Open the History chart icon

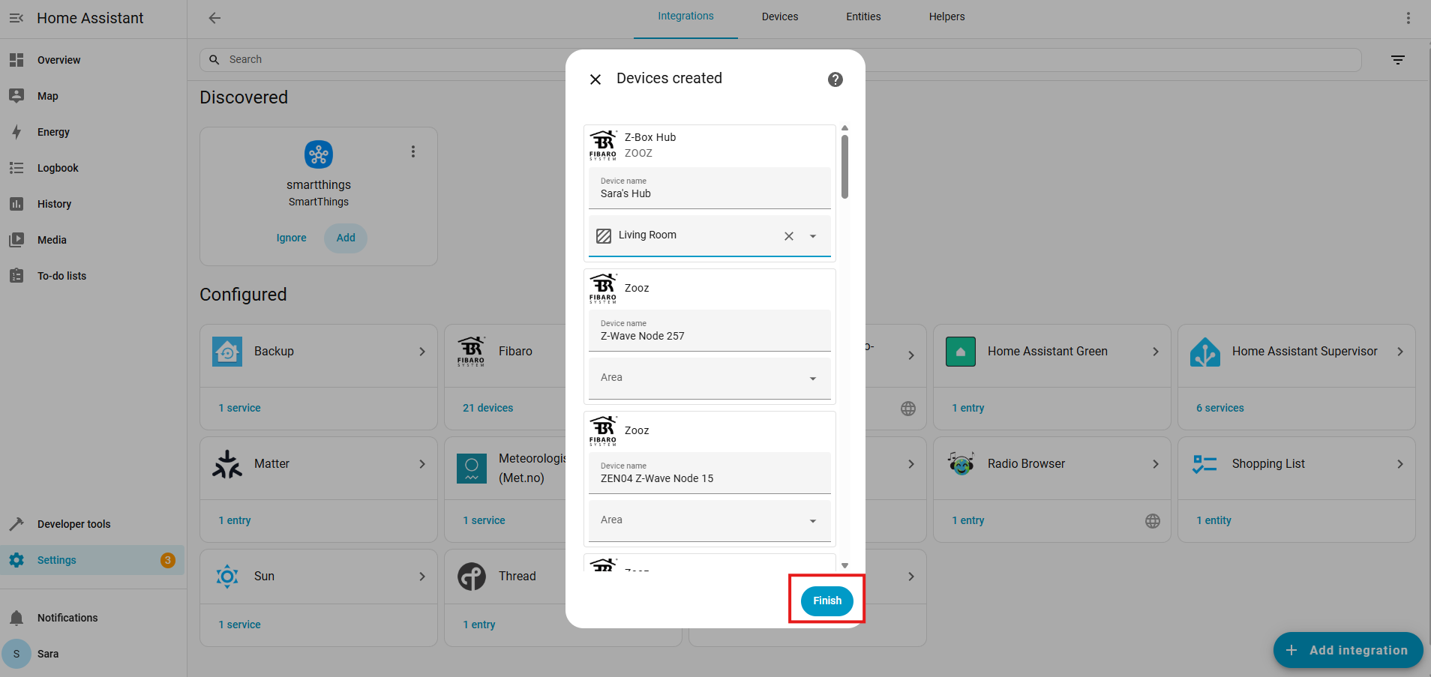tap(16, 204)
